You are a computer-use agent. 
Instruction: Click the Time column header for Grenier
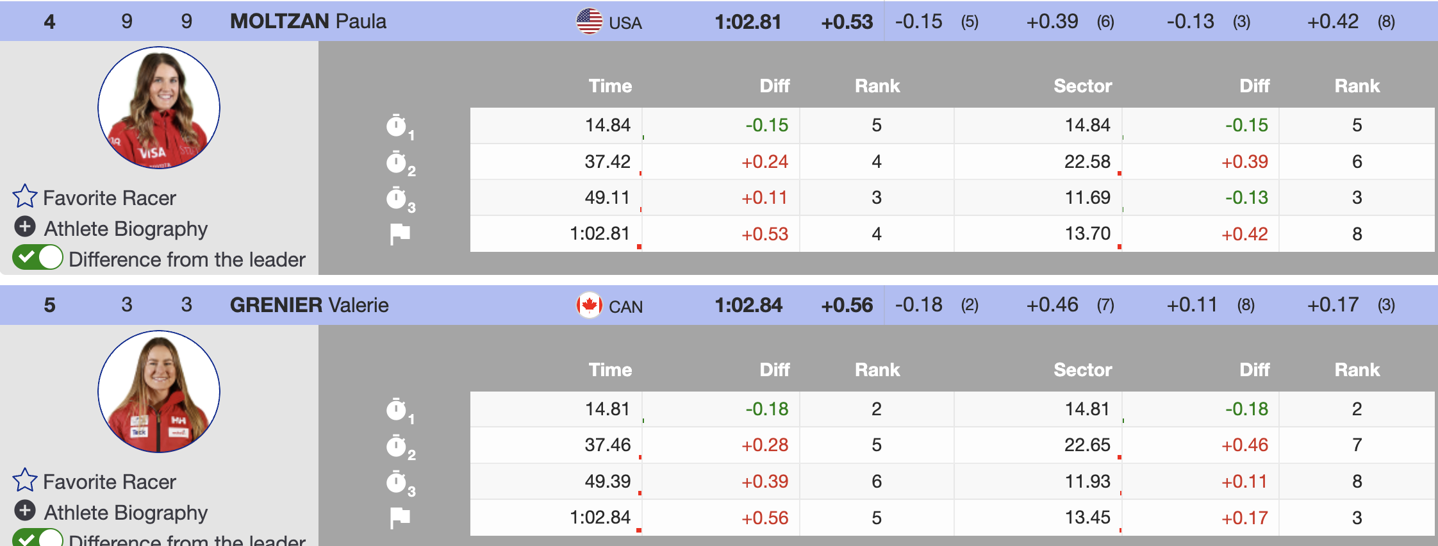click(610, 370)
